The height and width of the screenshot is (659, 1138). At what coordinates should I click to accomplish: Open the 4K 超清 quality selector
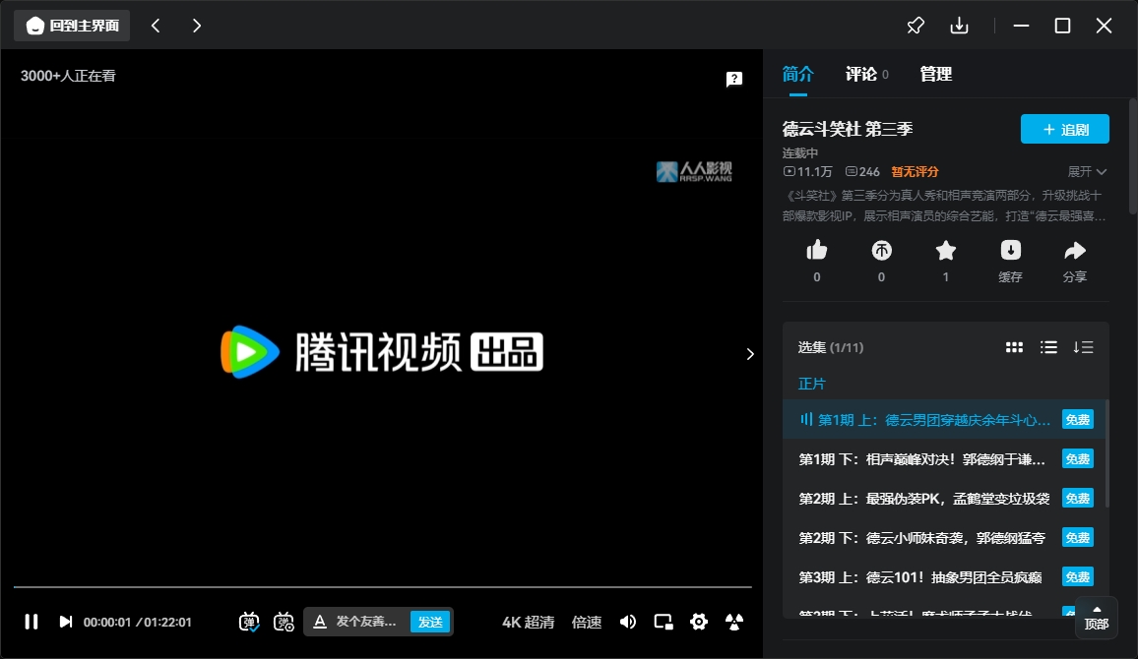pos(528,622)
